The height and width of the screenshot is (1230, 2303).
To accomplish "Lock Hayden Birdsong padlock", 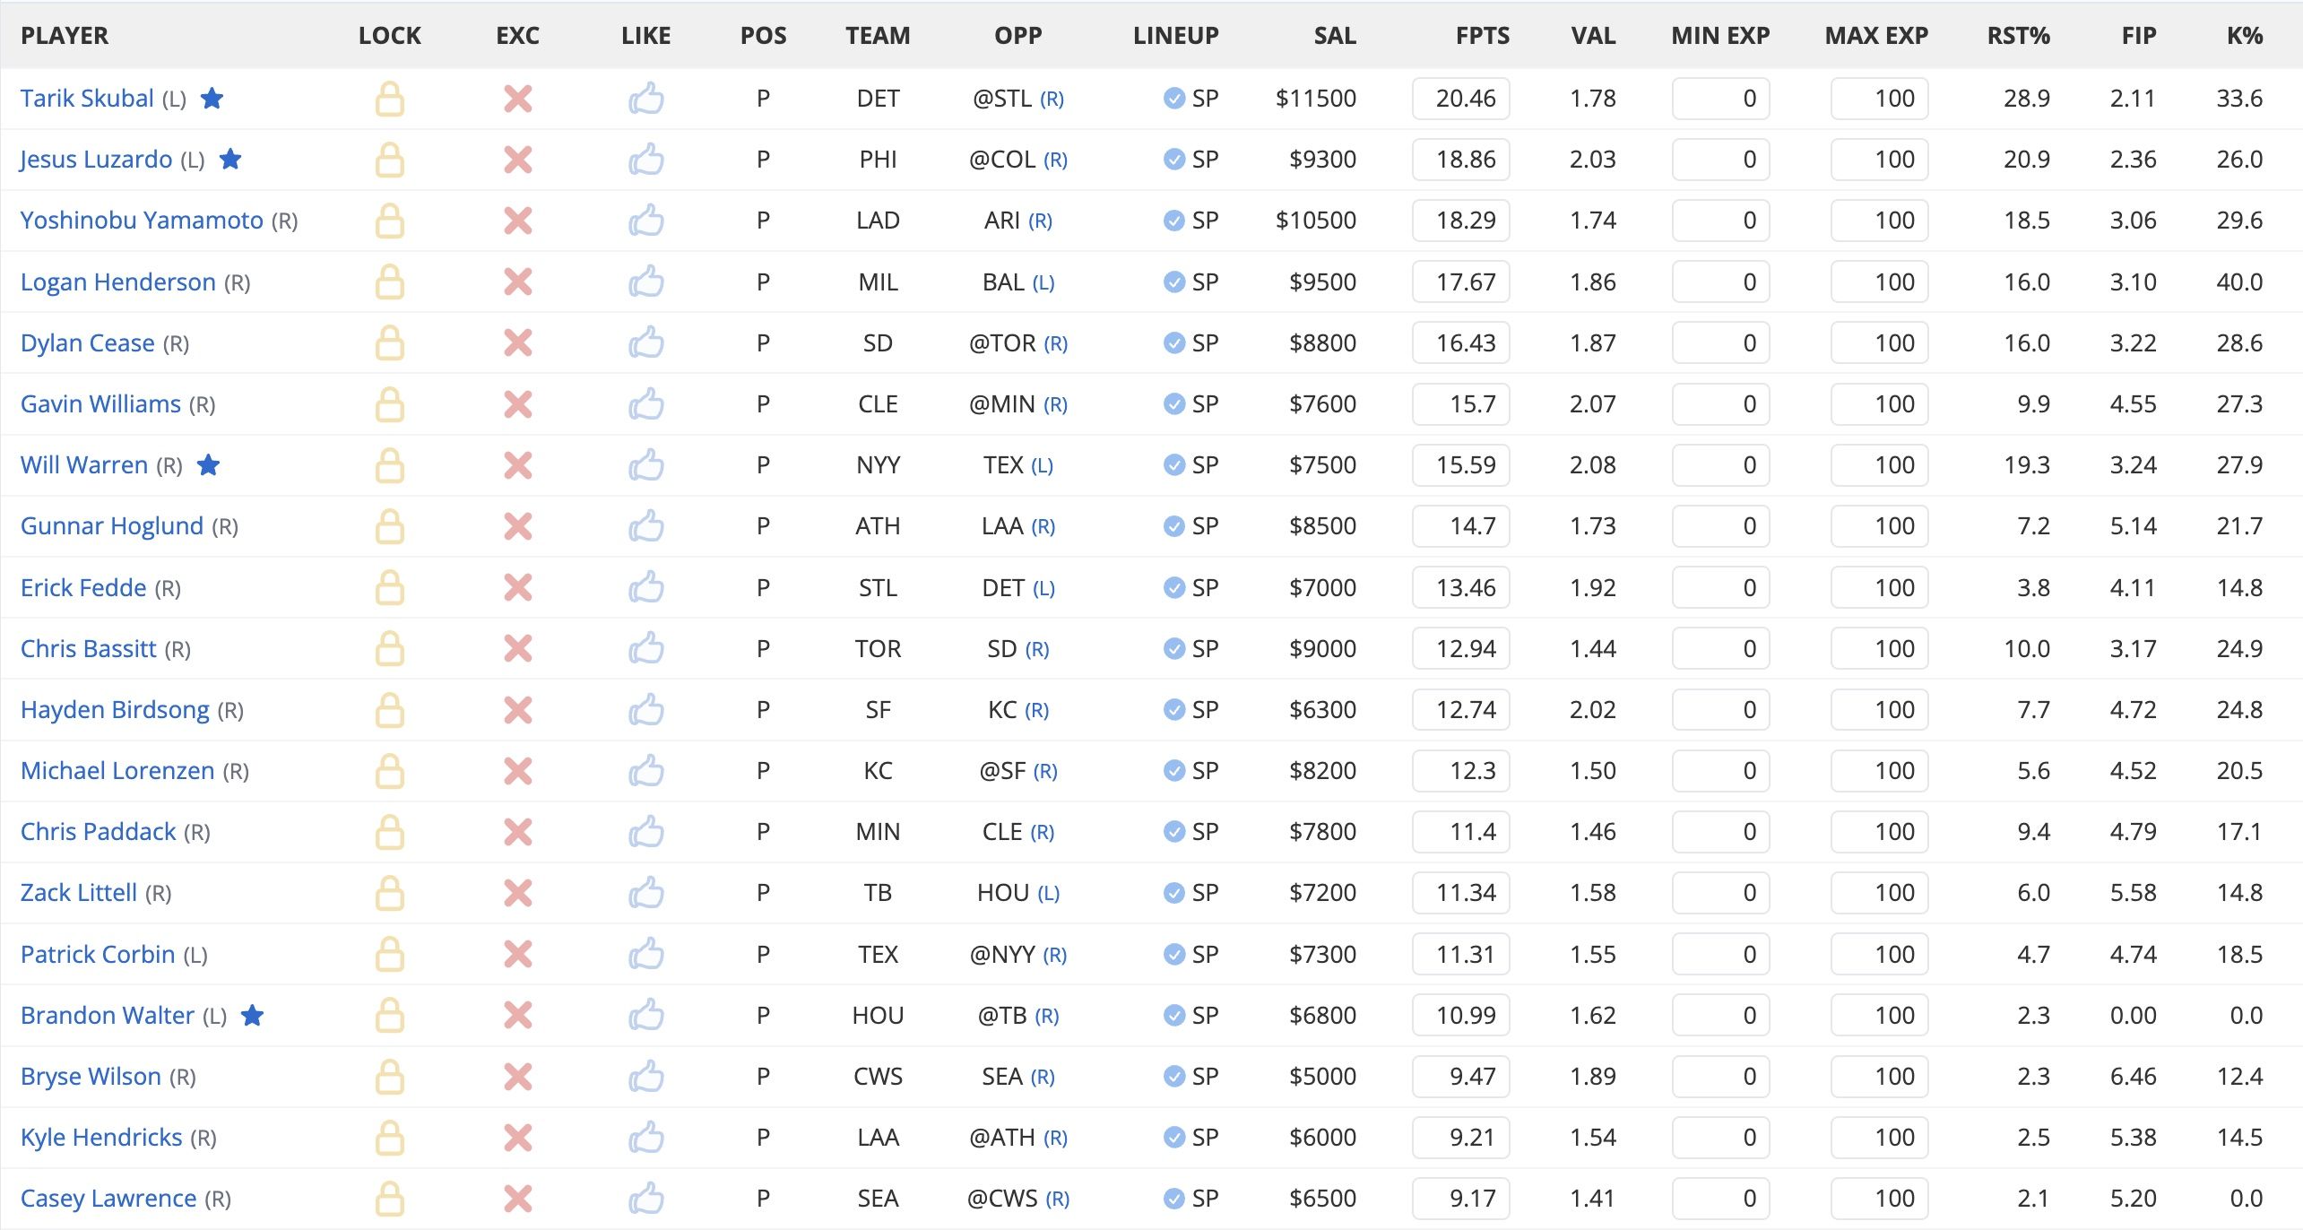I will click(x=389, y=710).
